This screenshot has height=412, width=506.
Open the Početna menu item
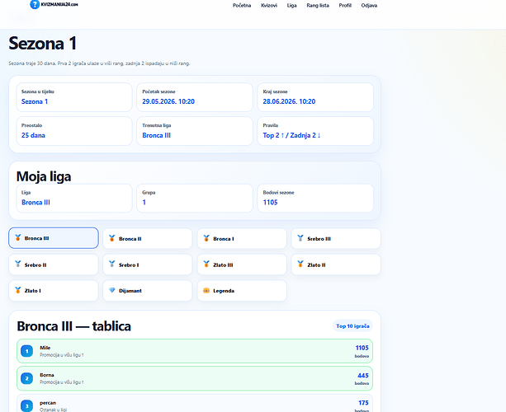pos(242,5)
